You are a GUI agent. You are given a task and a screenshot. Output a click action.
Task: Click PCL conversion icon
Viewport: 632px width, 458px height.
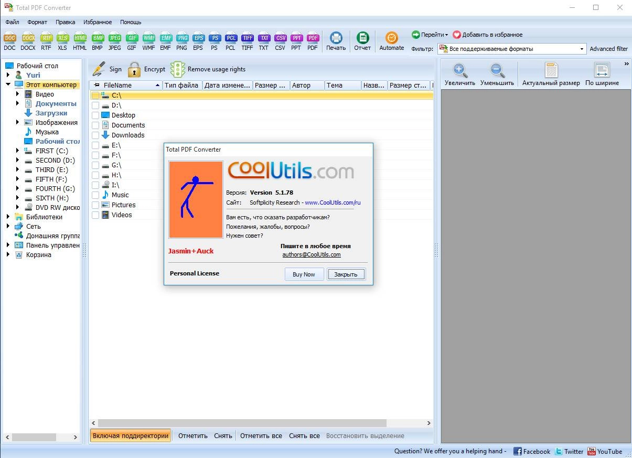pyautogui.click(x=230, y=41)
